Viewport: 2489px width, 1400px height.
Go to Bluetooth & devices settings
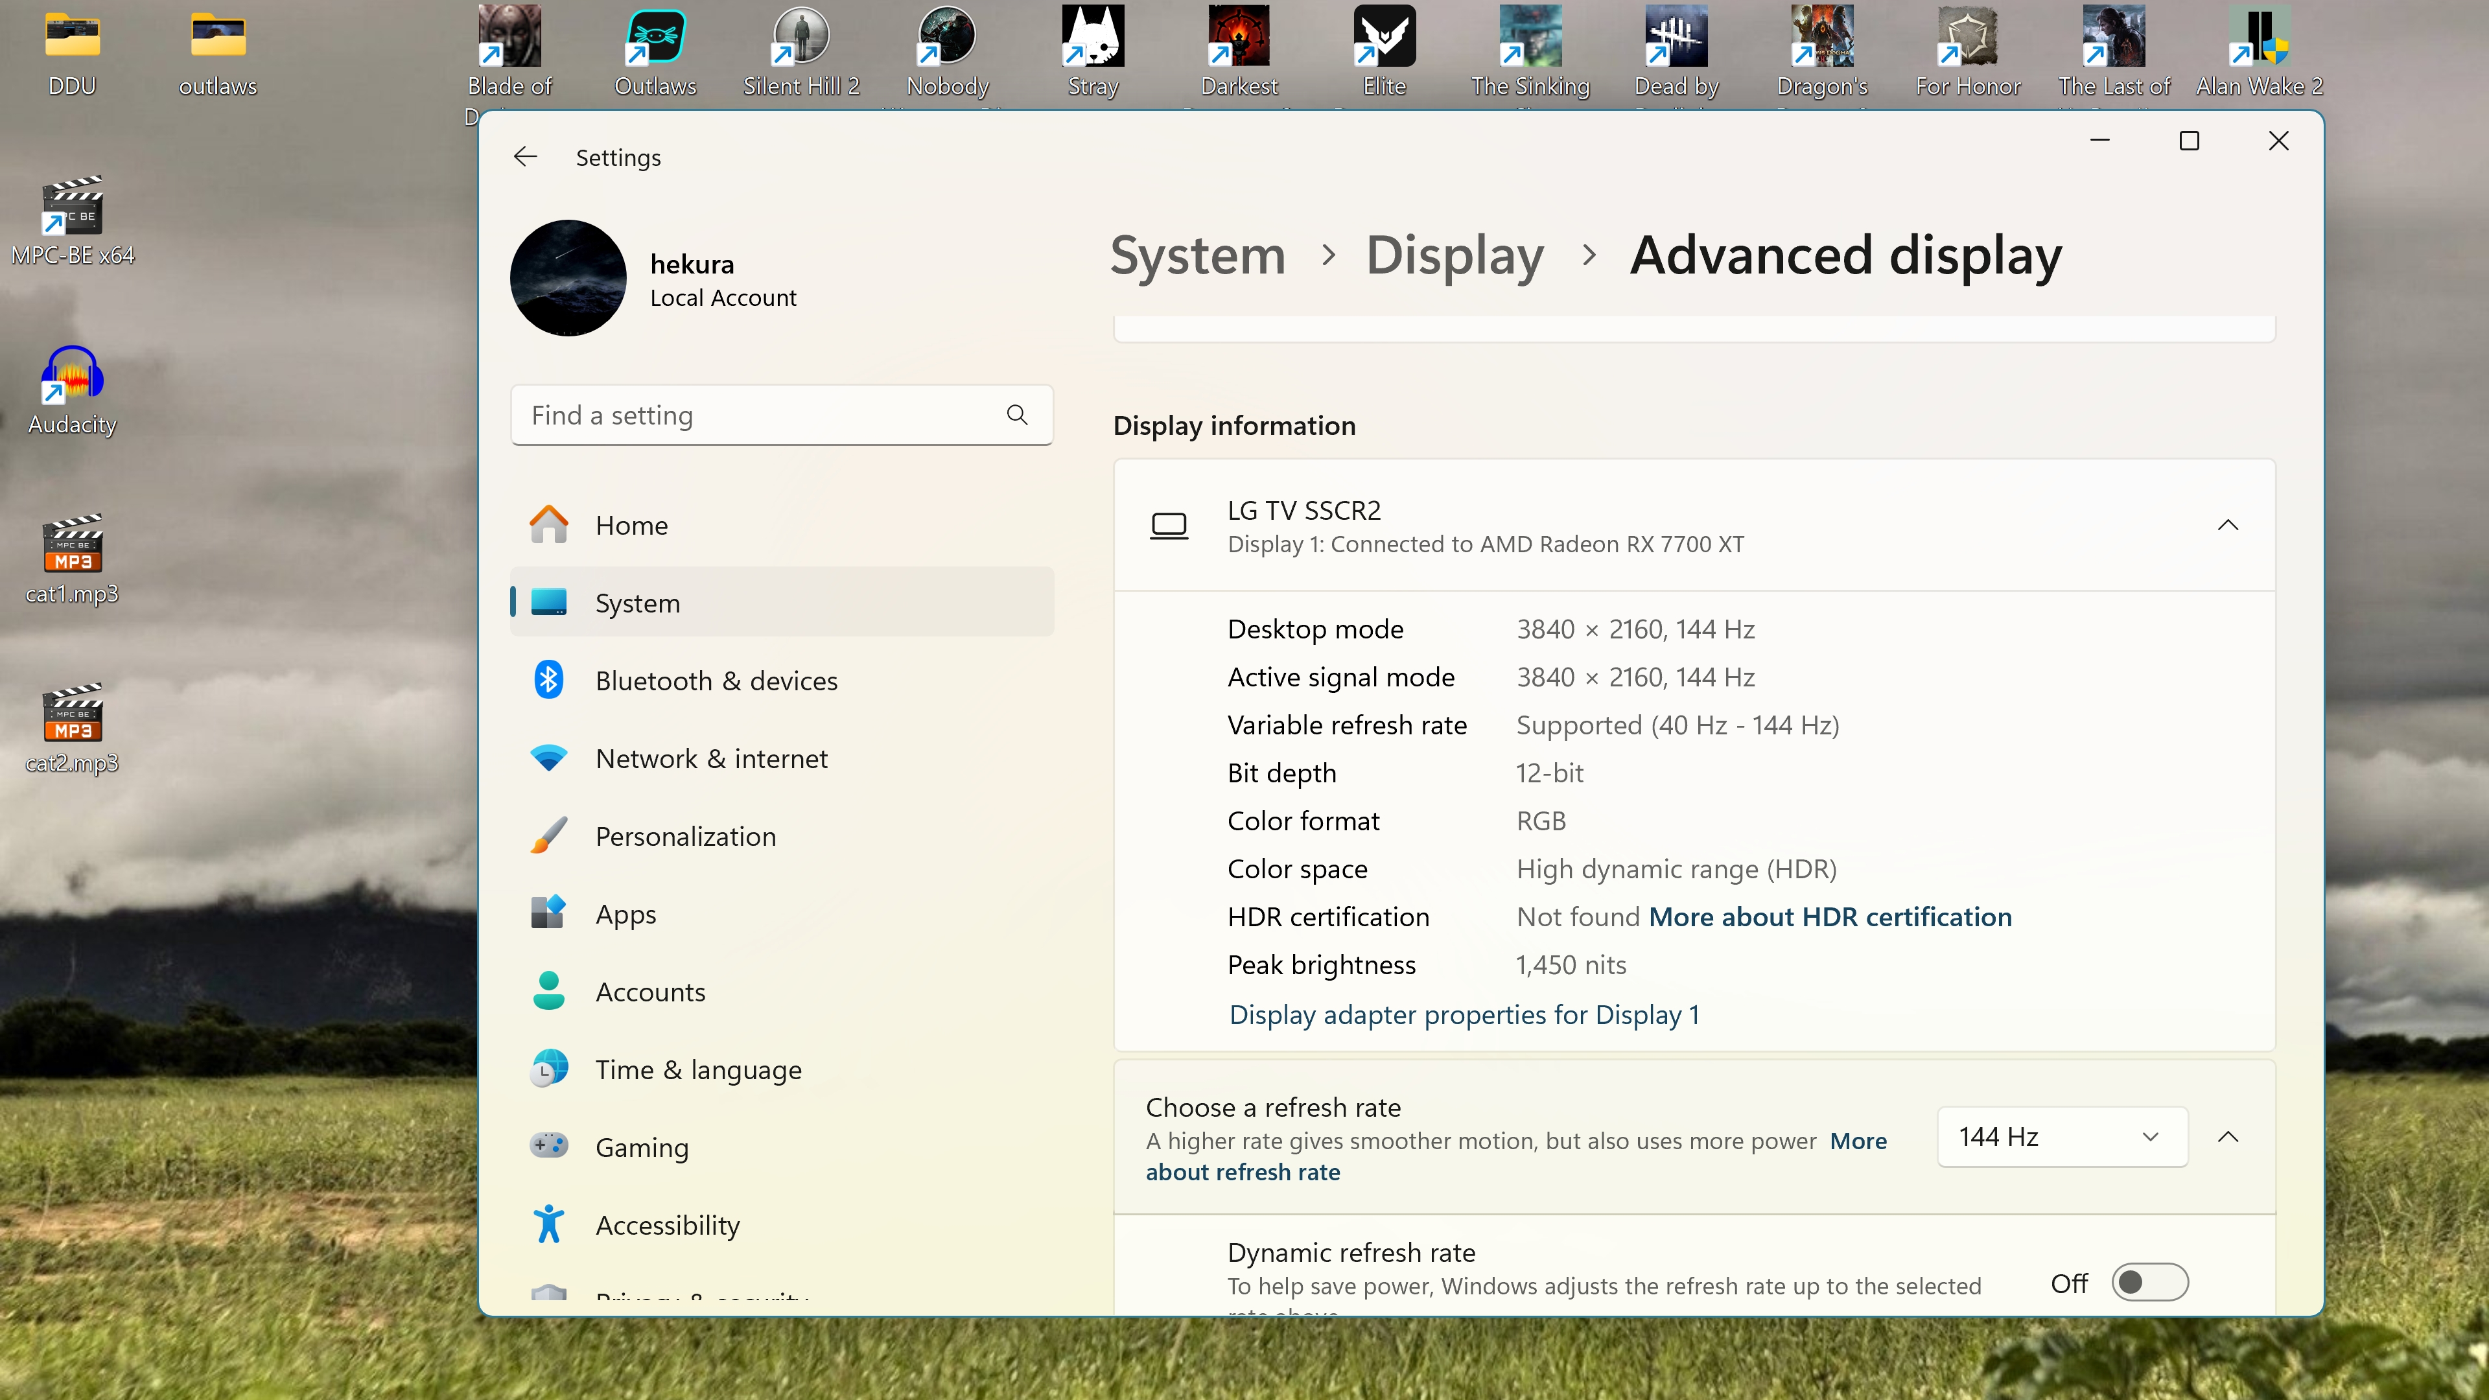click(x=716, y=680)
